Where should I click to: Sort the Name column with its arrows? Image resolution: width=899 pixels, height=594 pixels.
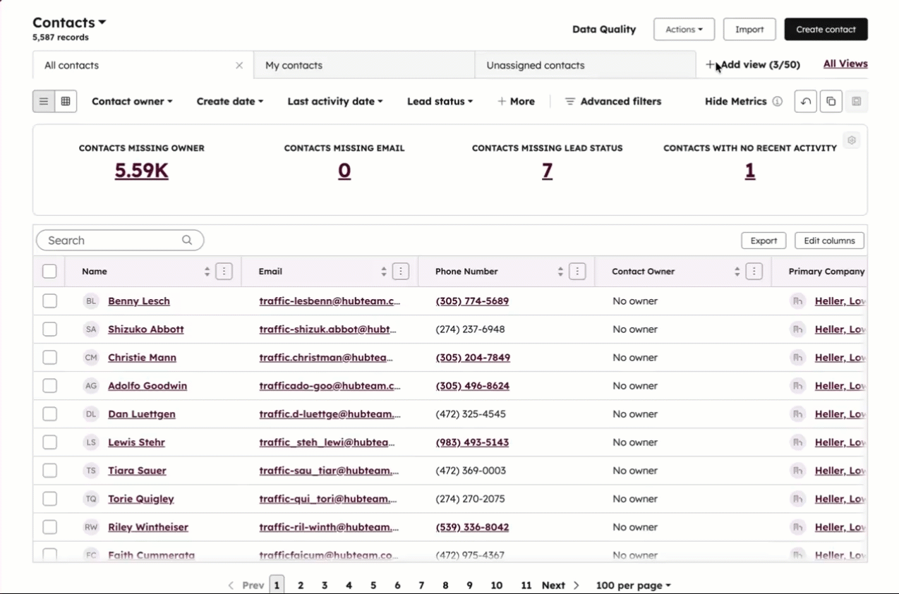tap(206, 271)
